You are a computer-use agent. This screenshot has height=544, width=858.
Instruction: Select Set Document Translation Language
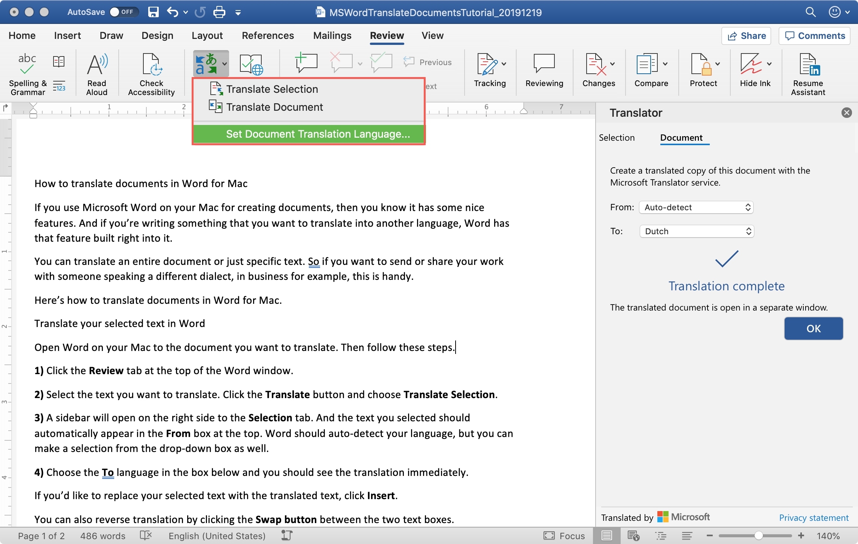point(308,134)
